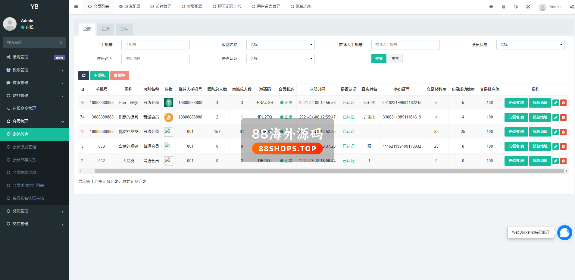Open the 级别名称 dropdown
This screenshot has width=575, height=280.
(280, 45)
